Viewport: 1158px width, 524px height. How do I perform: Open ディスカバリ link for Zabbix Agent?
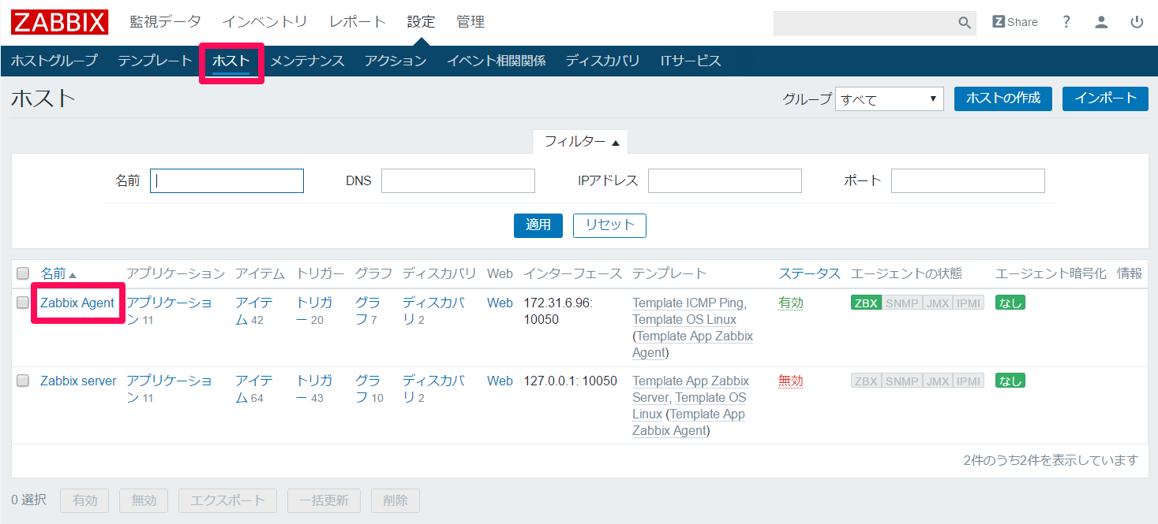click(x=433, y=310)
